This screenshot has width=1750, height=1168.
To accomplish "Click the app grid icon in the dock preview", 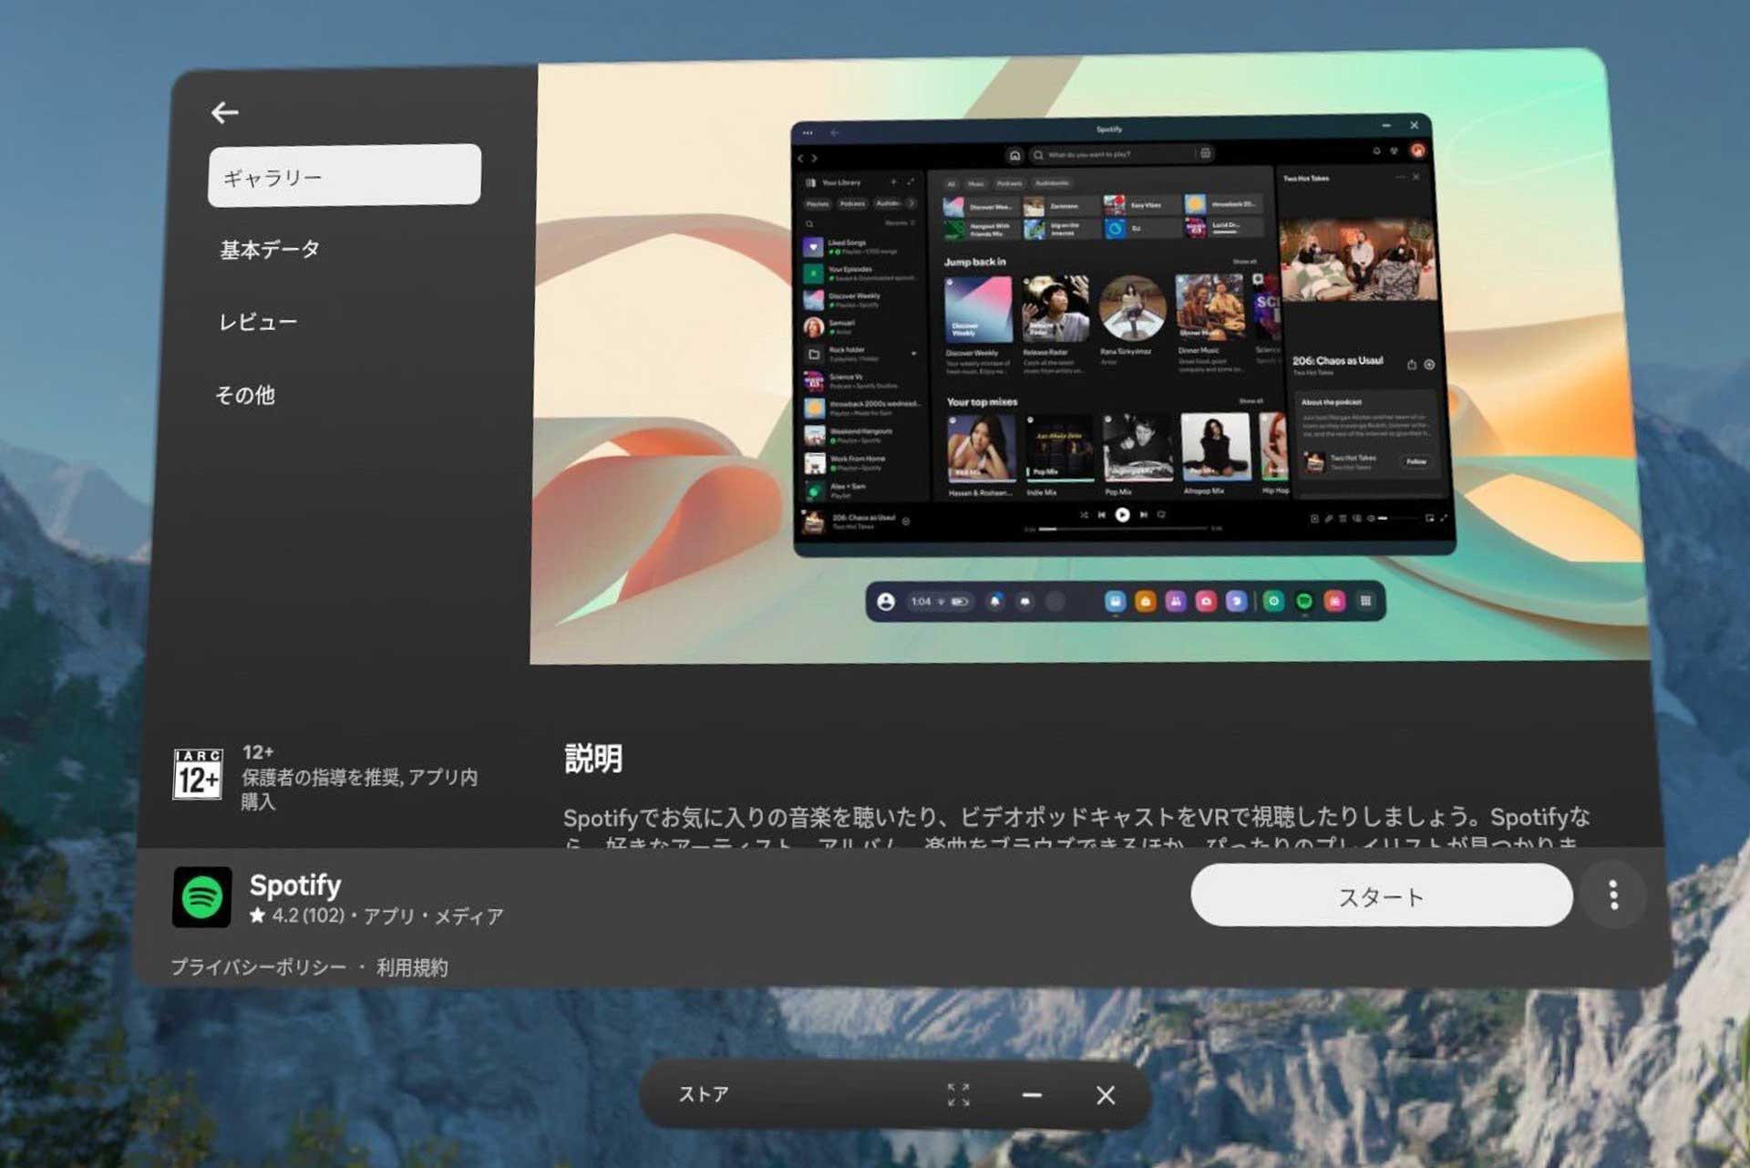I will click(x=1365, y=601).
